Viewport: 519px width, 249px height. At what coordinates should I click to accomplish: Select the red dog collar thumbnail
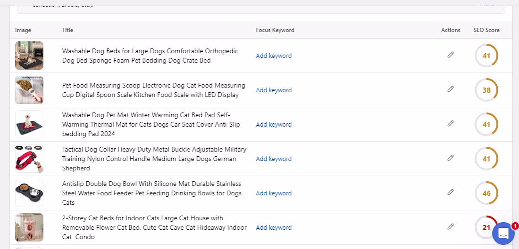[x=29, y=159]
